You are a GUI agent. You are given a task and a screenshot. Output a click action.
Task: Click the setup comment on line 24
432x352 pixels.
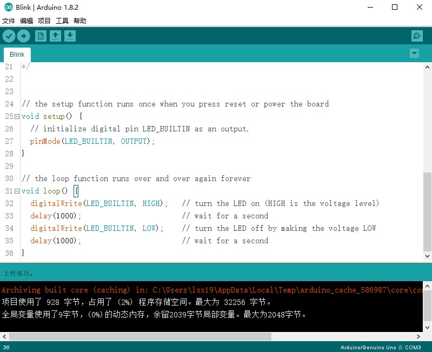[175, 104]
